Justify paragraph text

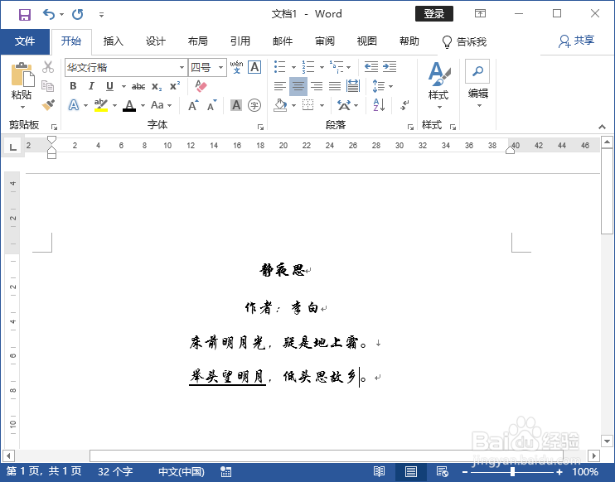point(335,86)
